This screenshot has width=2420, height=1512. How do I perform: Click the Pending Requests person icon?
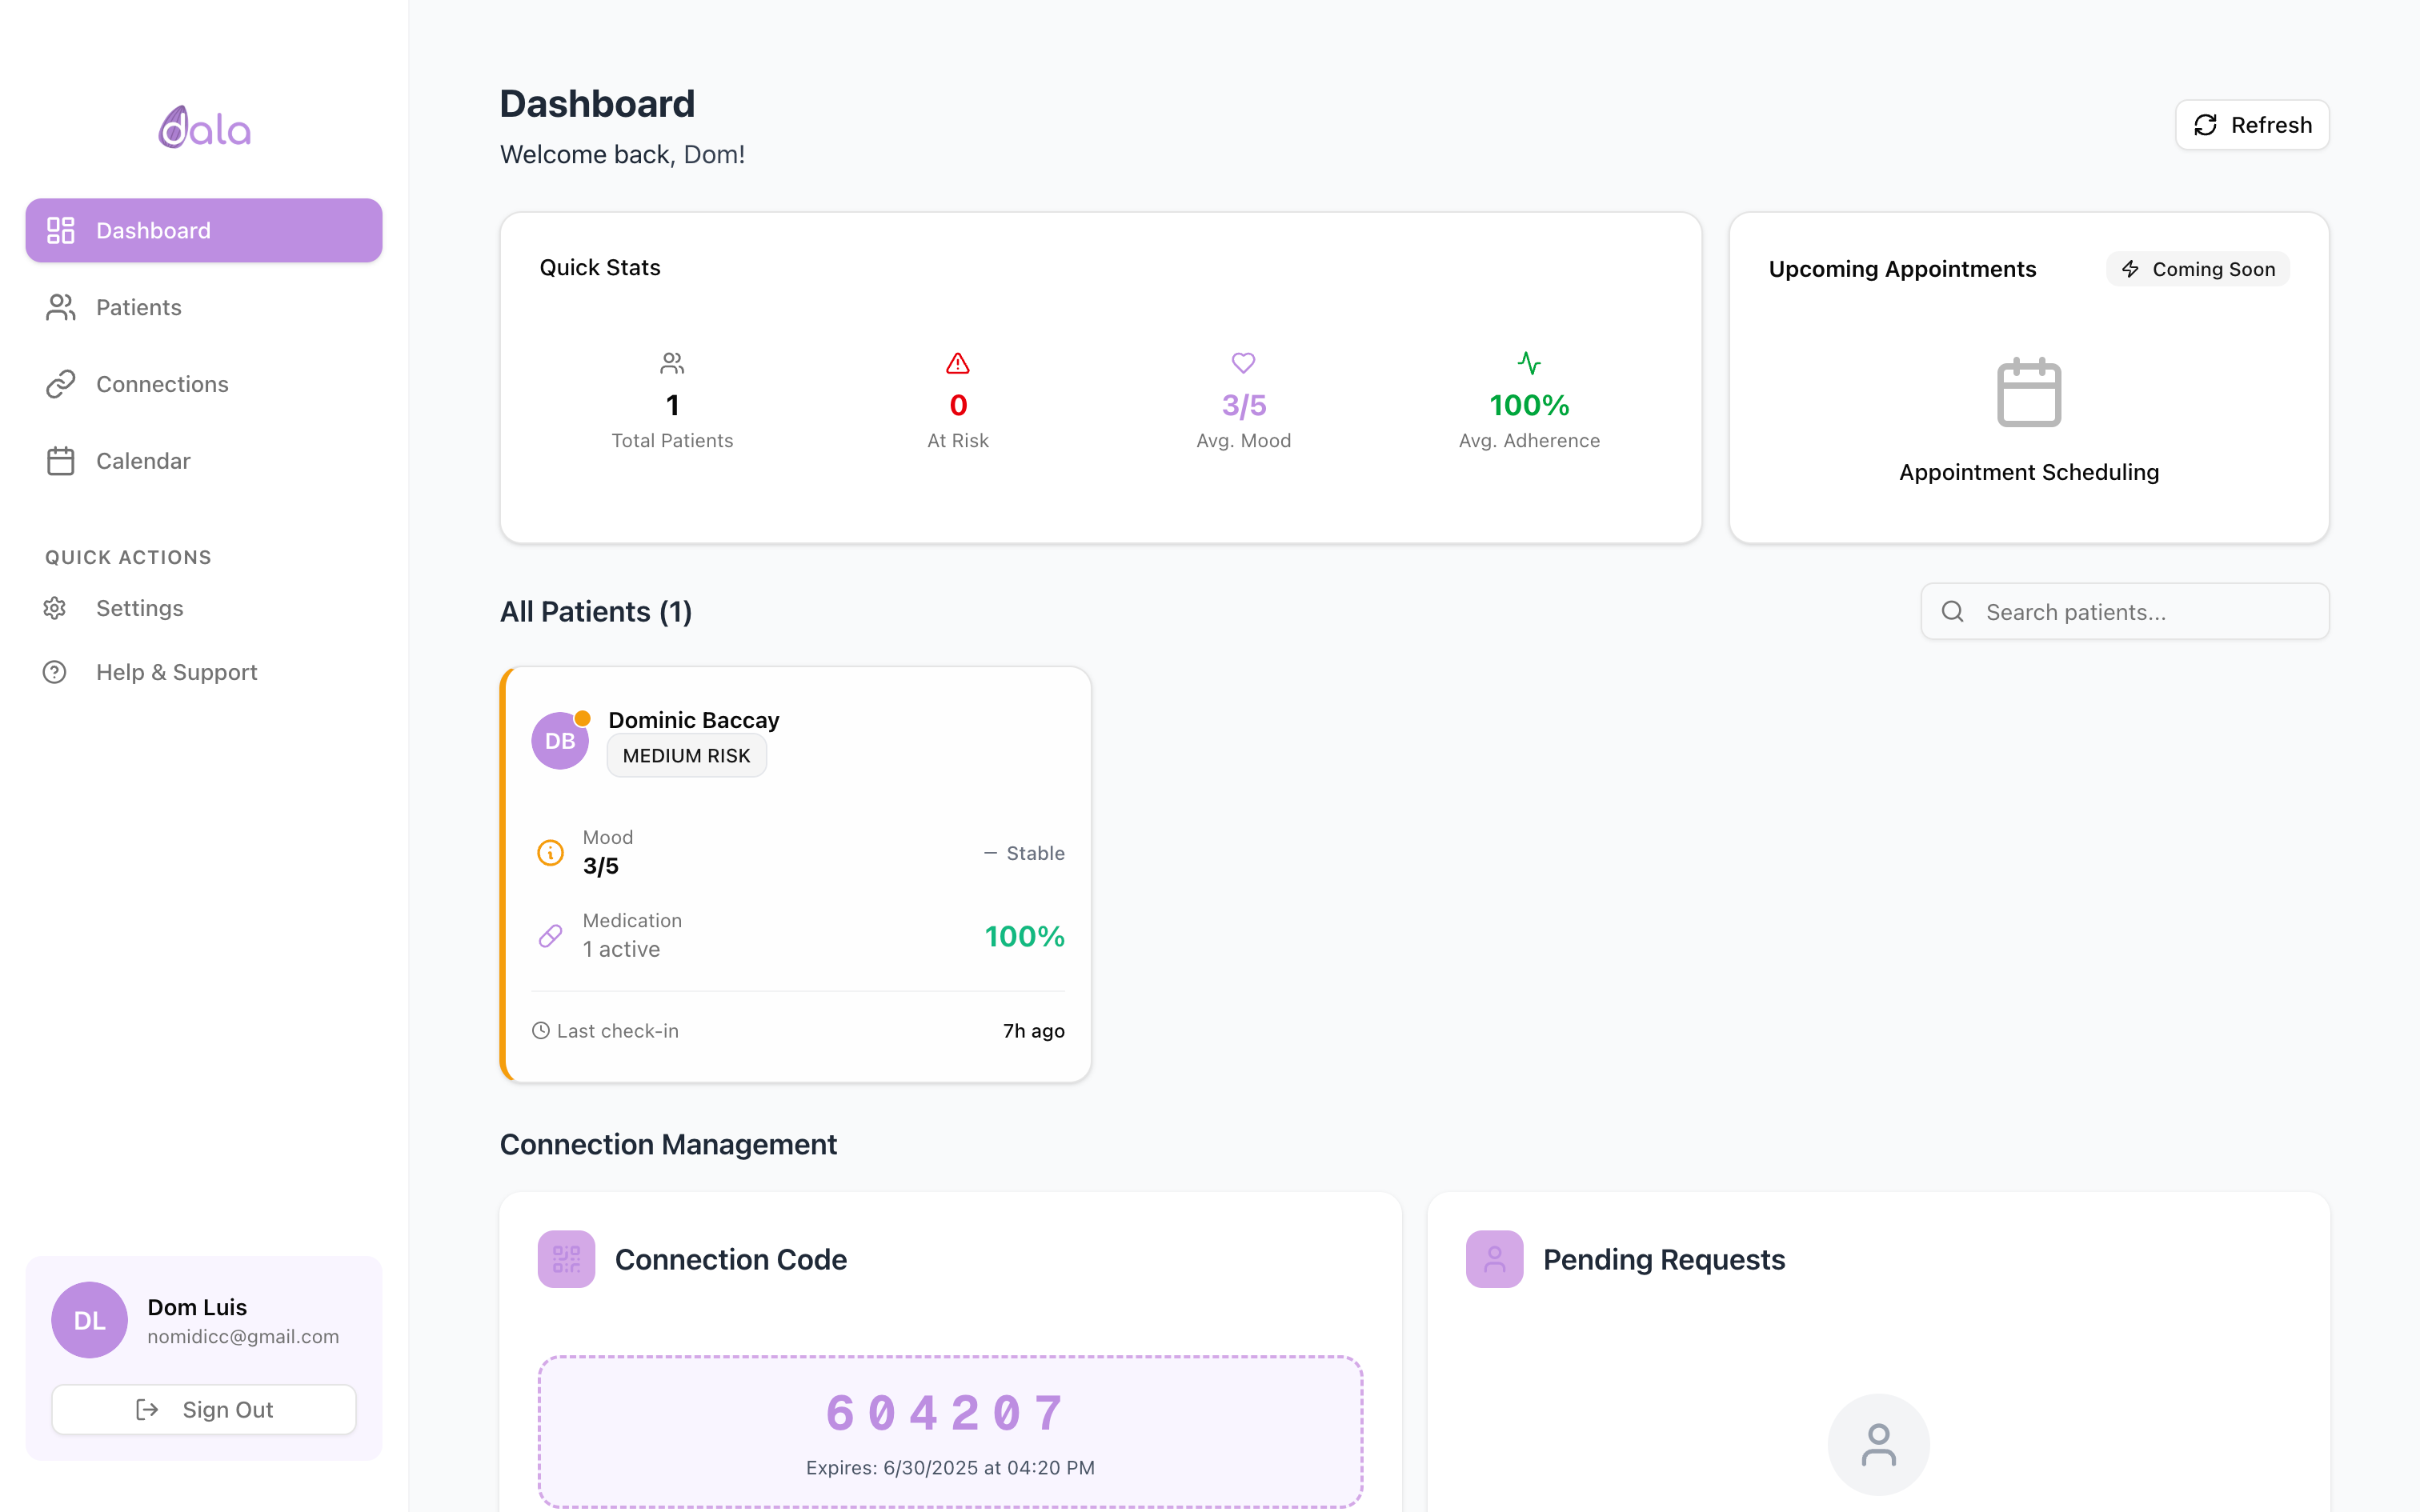pos(1493,1259)
